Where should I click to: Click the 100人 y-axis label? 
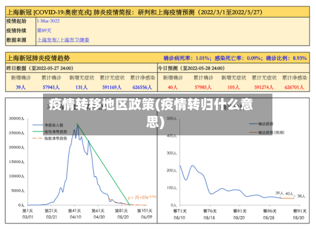172,188
